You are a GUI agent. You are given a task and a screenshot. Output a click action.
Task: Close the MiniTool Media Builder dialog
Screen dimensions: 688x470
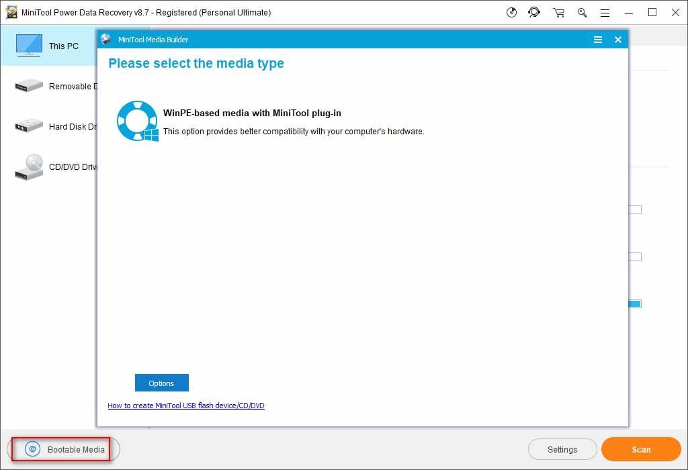click(x=618, y=40)
